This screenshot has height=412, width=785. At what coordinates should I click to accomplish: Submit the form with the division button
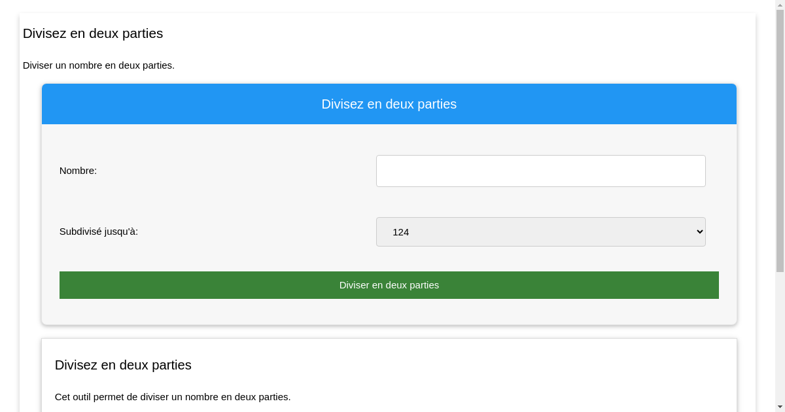click(x=389, y=285)
